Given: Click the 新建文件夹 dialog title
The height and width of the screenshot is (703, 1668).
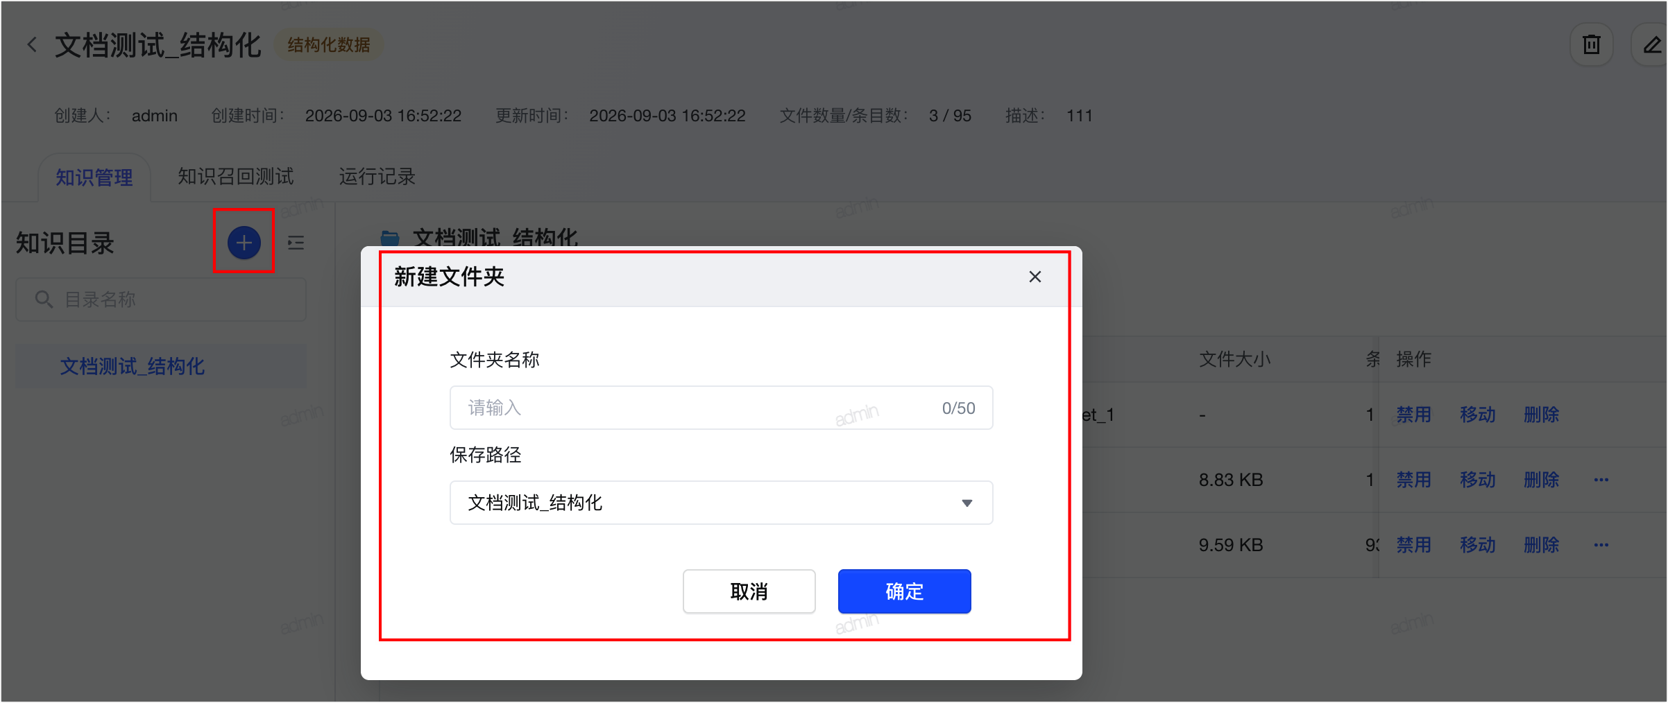Looking at the screenshot, I should tap(450, 277).
